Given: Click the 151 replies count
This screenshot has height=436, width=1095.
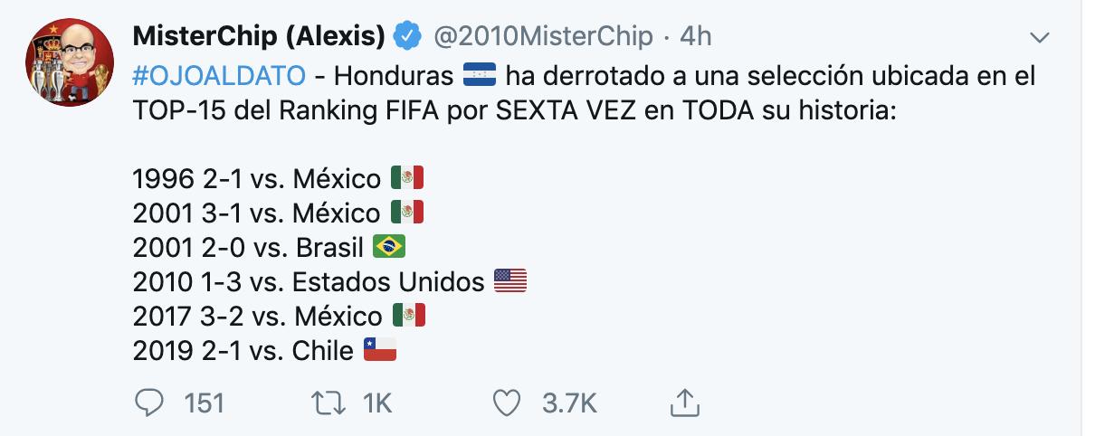Looking at the screenshot, I should (203, 403).
